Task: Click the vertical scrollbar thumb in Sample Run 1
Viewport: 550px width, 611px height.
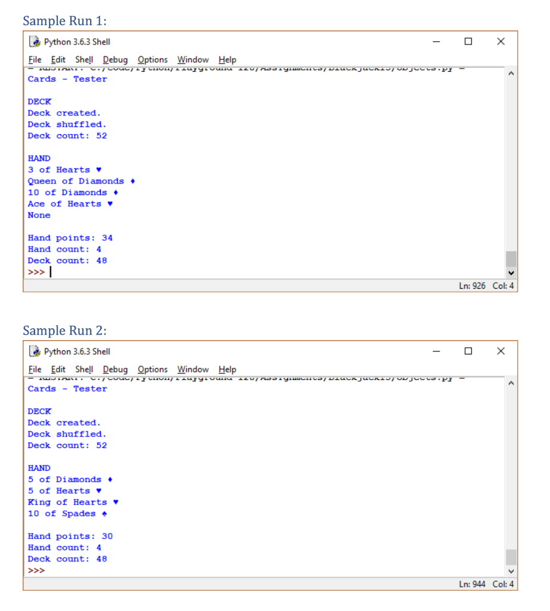Action: coord(511,258)
